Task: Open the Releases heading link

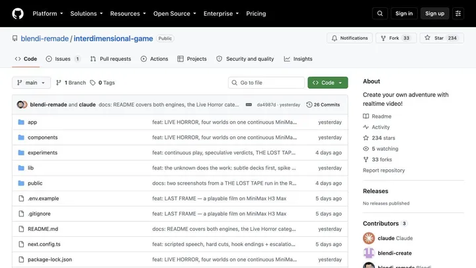Action: pyautogui.click(x=376, y=191)
